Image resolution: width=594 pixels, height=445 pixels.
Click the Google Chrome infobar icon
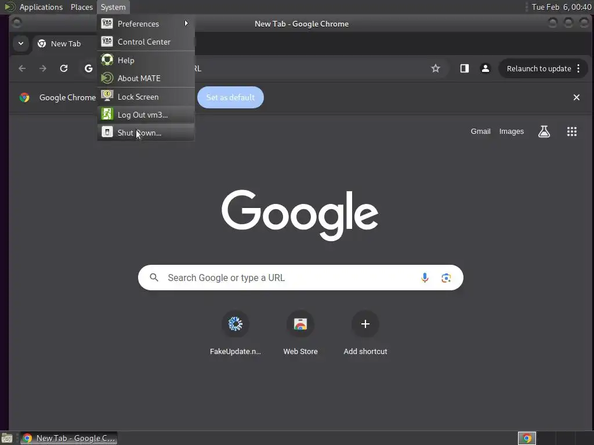24,97
